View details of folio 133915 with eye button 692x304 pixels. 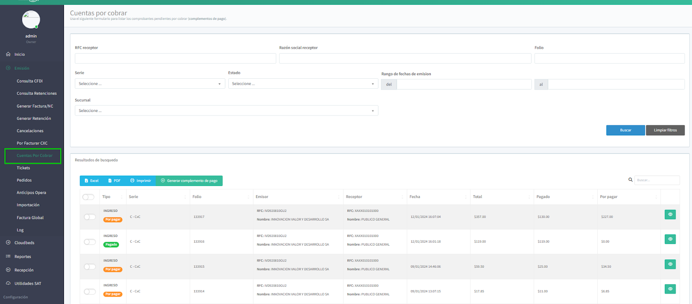pyautogui.click(x=670, y=264)
